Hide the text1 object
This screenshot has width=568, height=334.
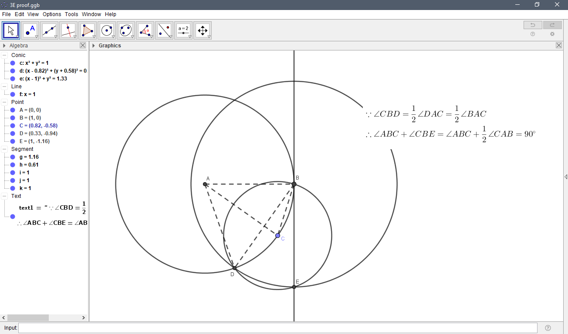pos(12,216)
